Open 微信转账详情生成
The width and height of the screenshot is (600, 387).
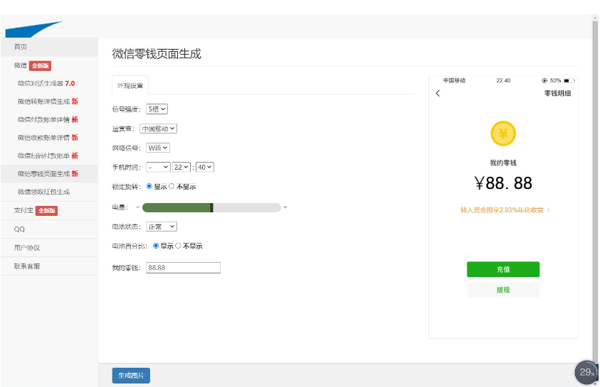pos(48,101)
